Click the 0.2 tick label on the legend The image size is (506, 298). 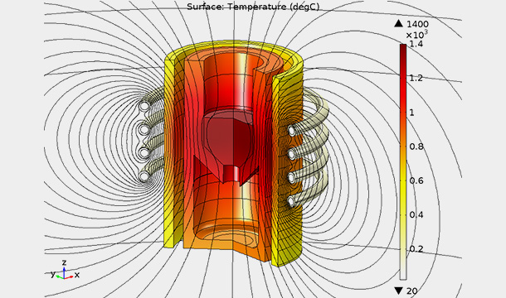pyautogui.click(x=416, y=249)
